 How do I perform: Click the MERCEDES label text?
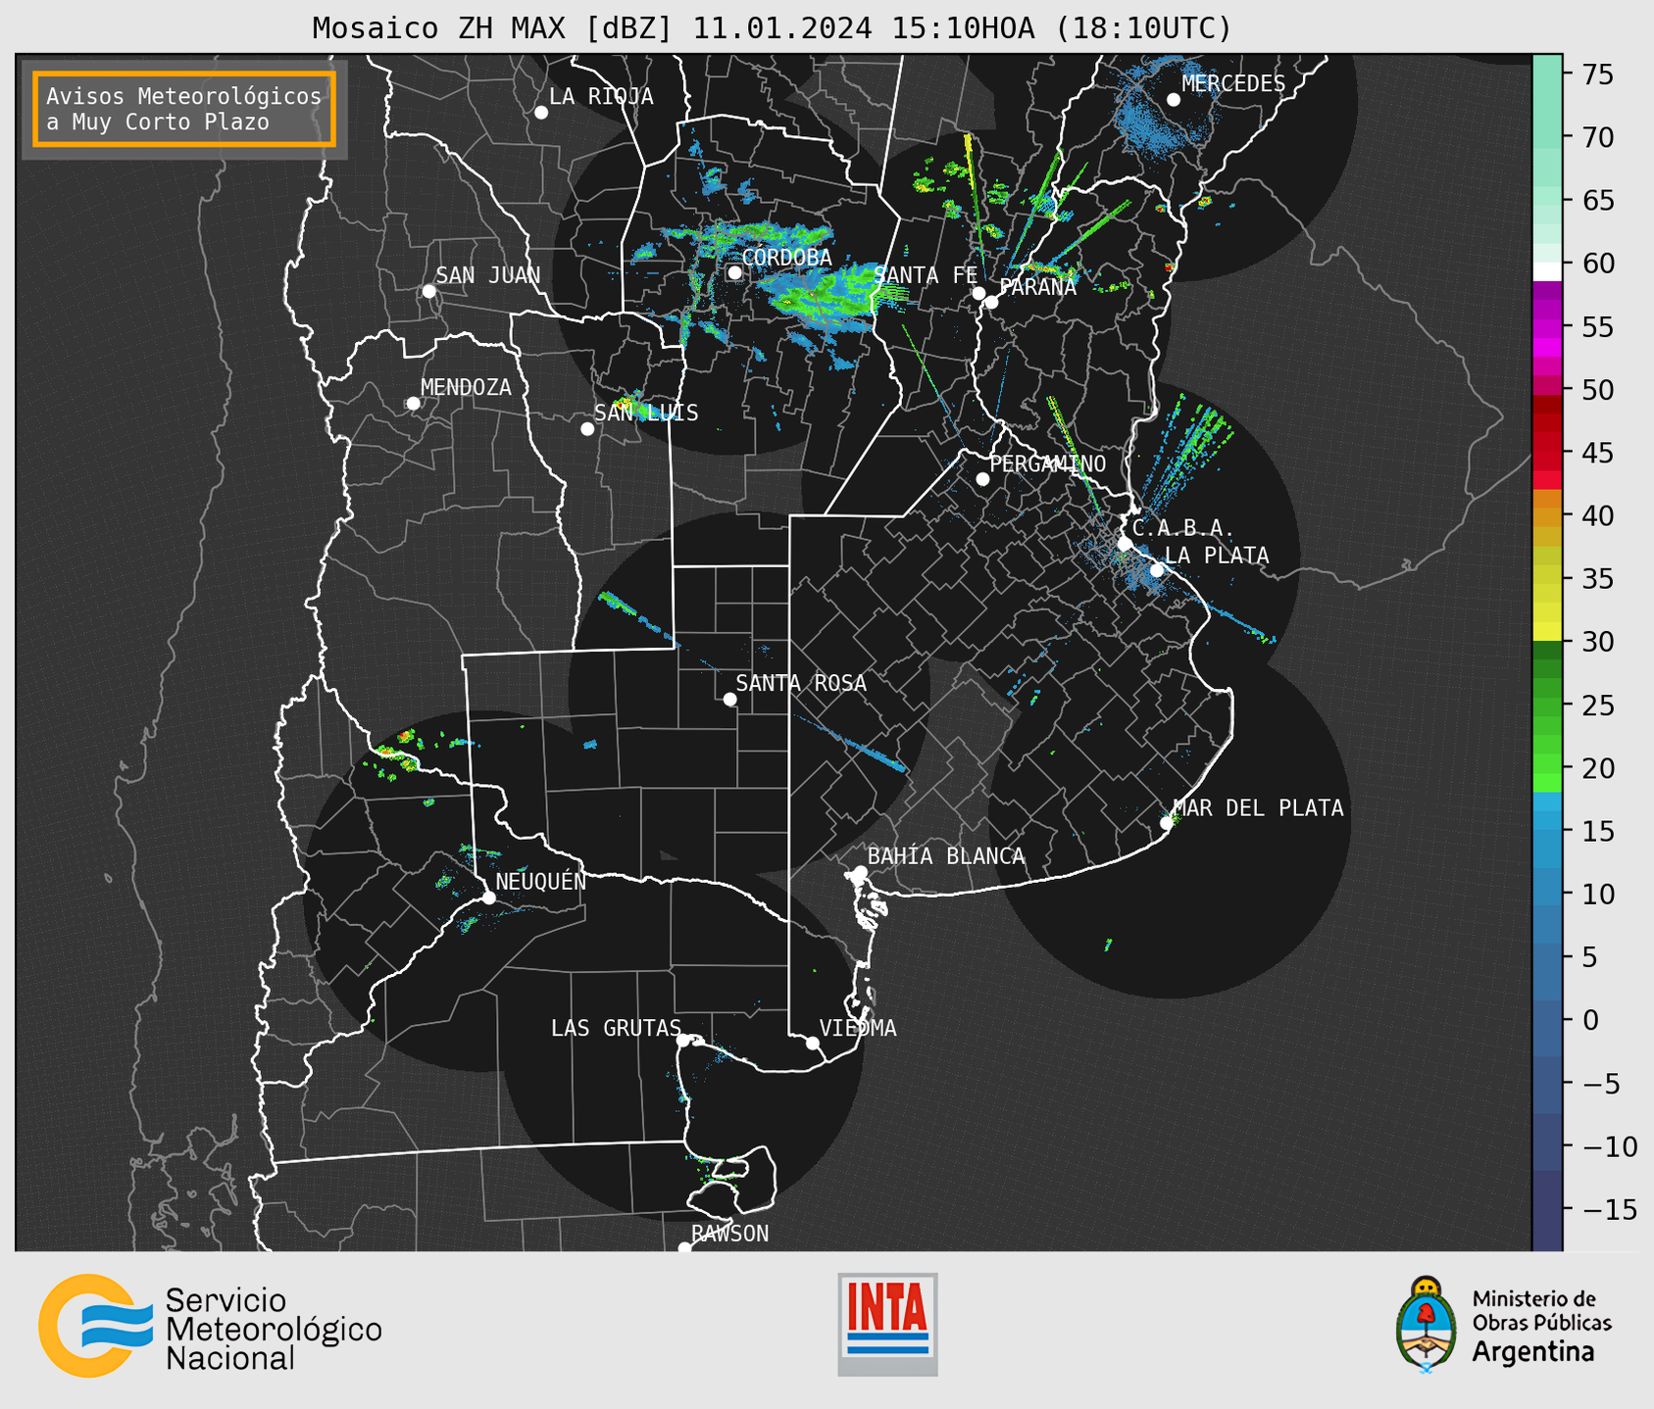pos(1233,84)
